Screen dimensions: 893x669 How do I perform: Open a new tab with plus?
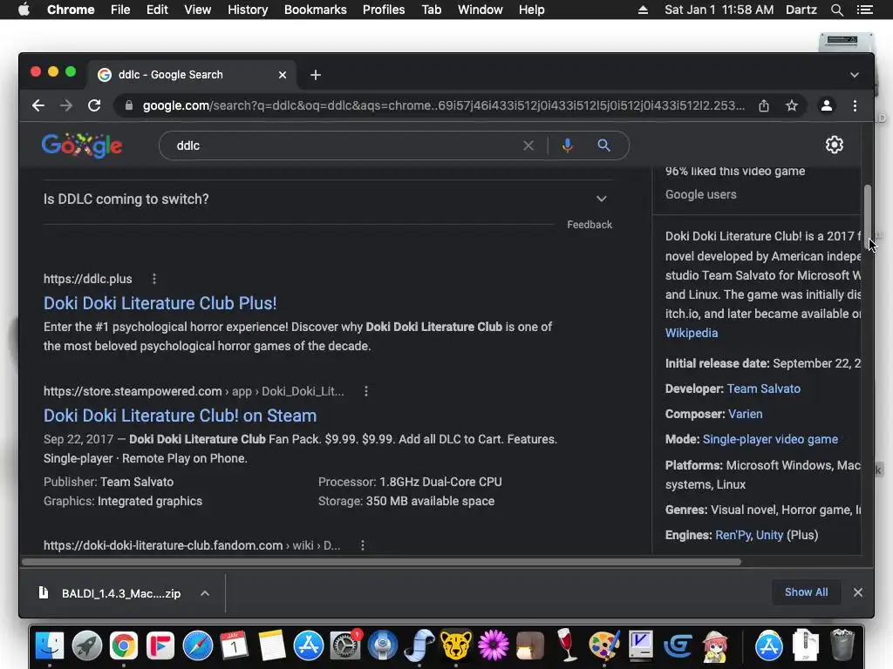pos(316,75)
